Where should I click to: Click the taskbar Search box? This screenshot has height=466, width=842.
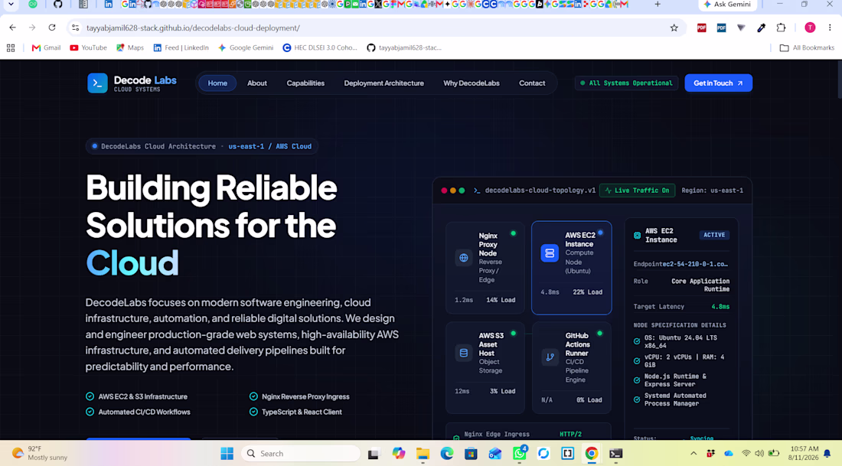point(301,454)
